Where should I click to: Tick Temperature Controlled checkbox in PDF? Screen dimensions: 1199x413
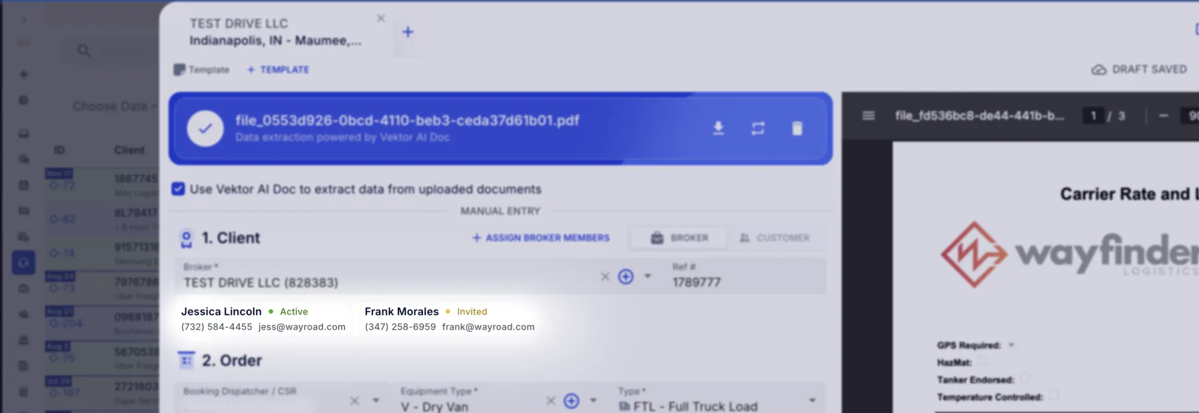click(x=1054, y=396)
